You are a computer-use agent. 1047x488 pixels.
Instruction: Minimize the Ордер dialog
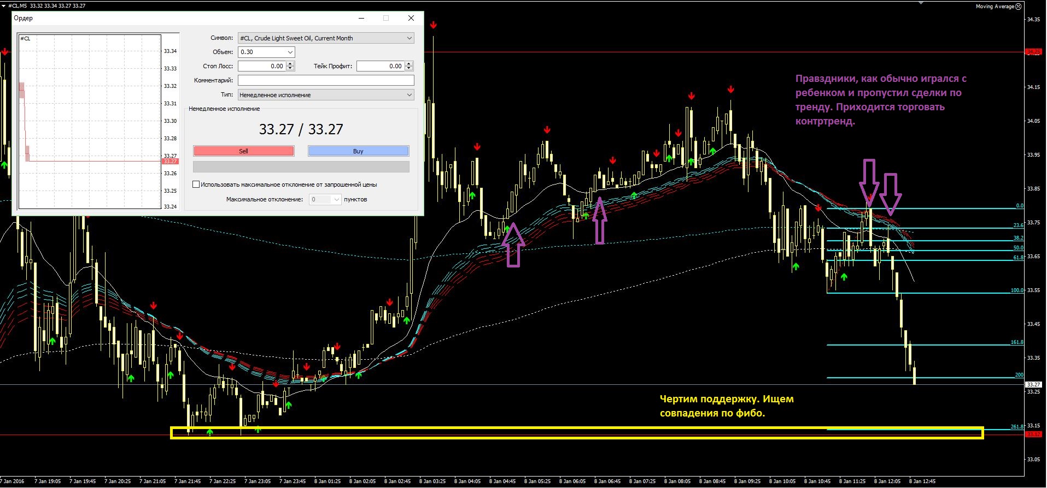[x=361, y=18]
